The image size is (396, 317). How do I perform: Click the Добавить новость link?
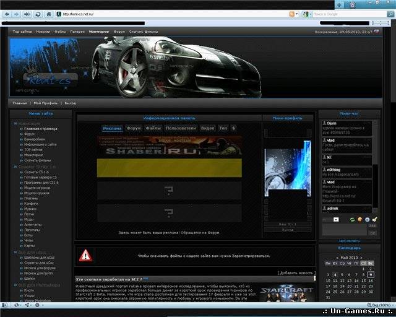[296, 272]
